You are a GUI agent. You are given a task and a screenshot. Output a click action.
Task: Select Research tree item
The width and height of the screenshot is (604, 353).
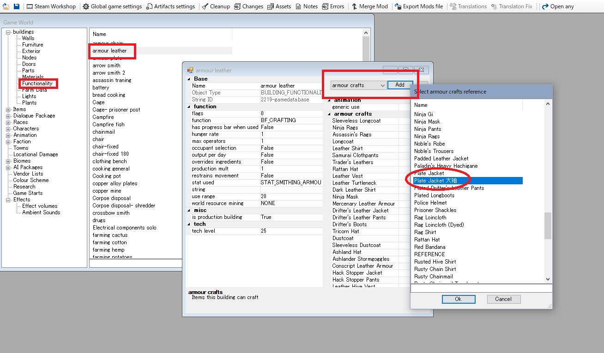point(24,187)
